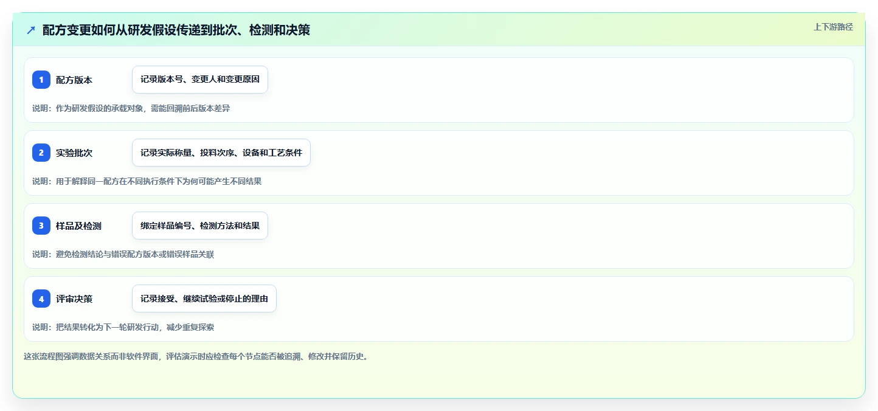Click the 记录实际称量、投料次序、设备和工艺条件 chip
This screenshot has height=411, width=878.
point(221,153)
